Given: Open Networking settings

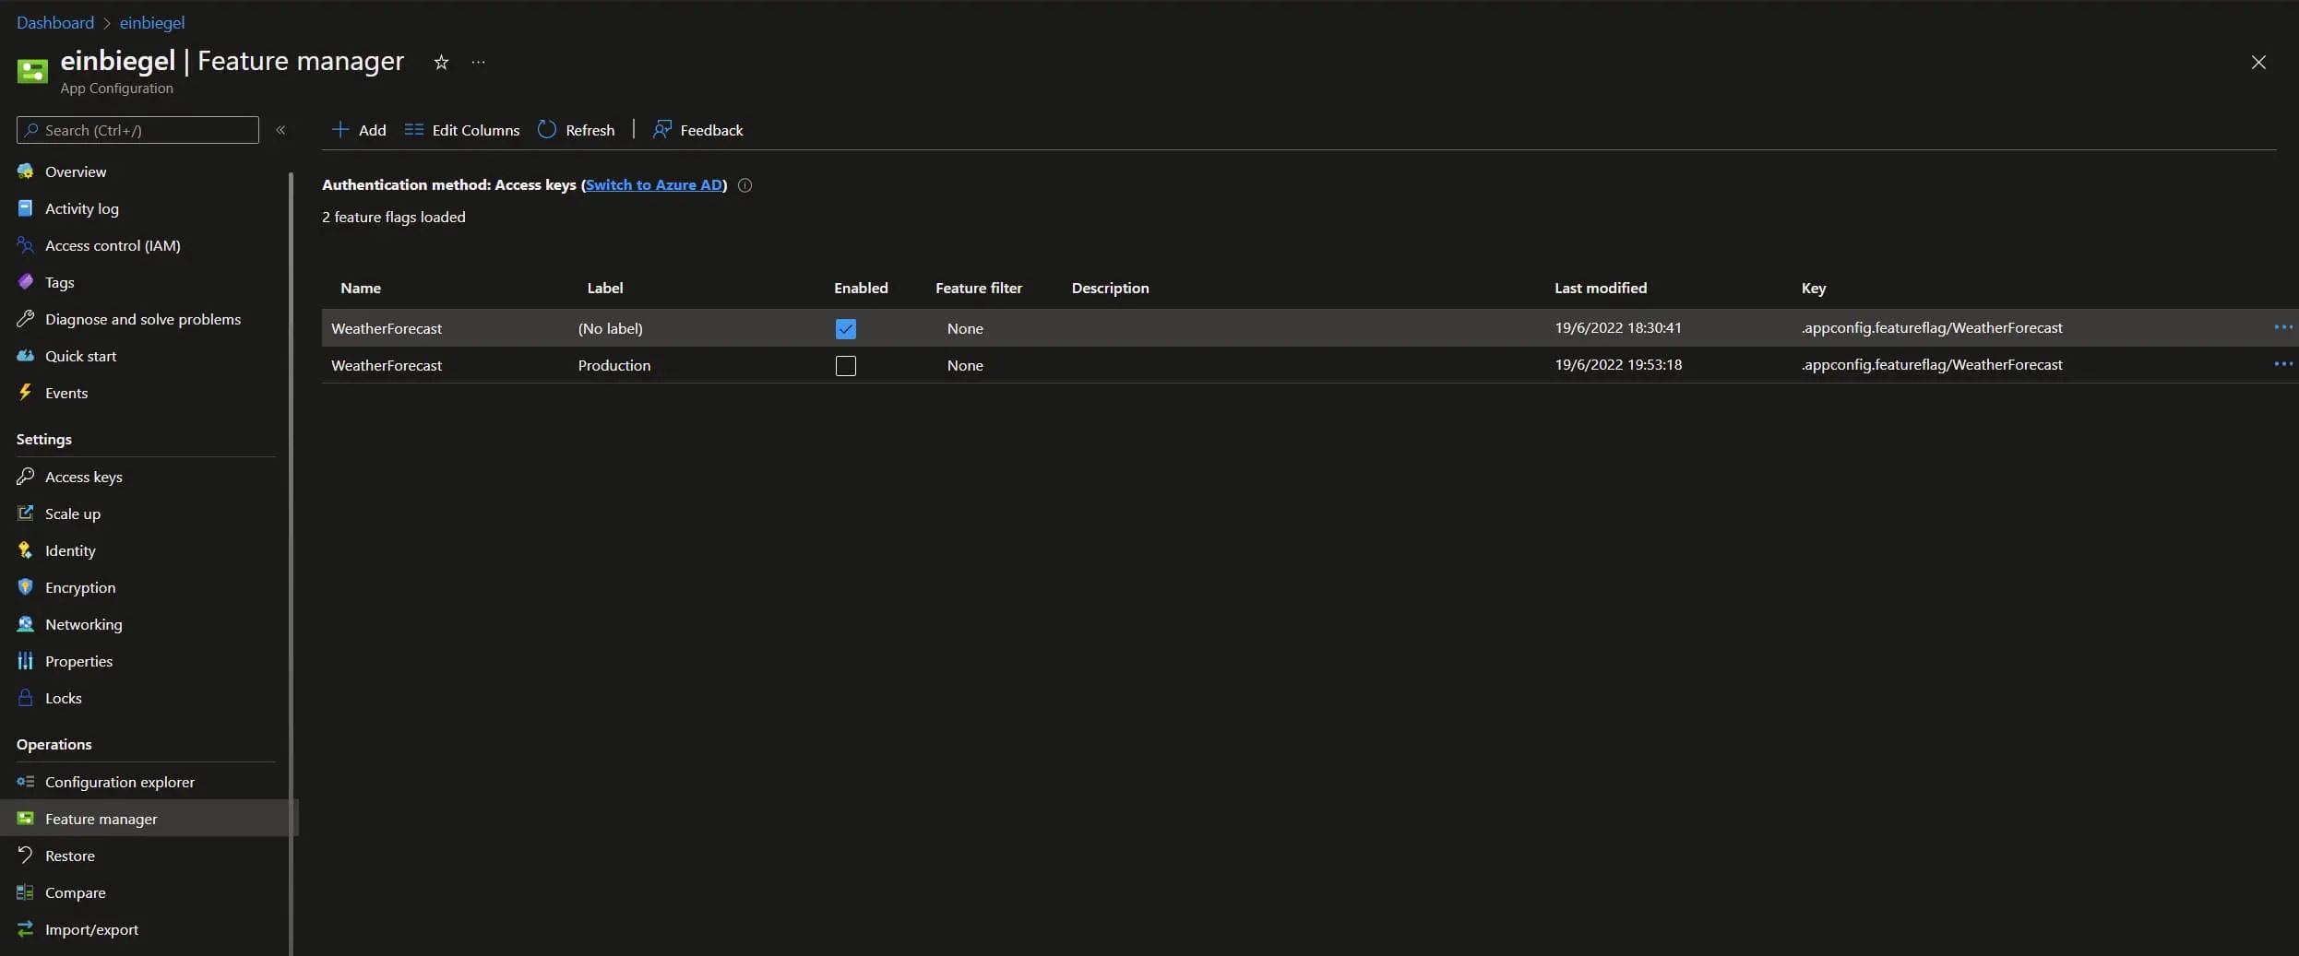Looking at the screenshot, I should click(x=83, y=624).
